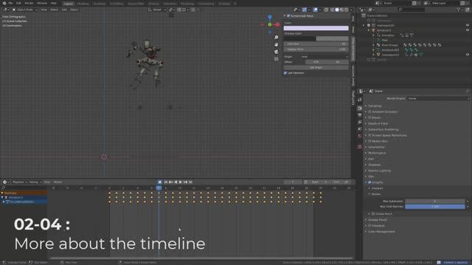Screen dimensions: 472x265
Task: Open the Tool properties tab icon
Action: (x=360, y=100)
